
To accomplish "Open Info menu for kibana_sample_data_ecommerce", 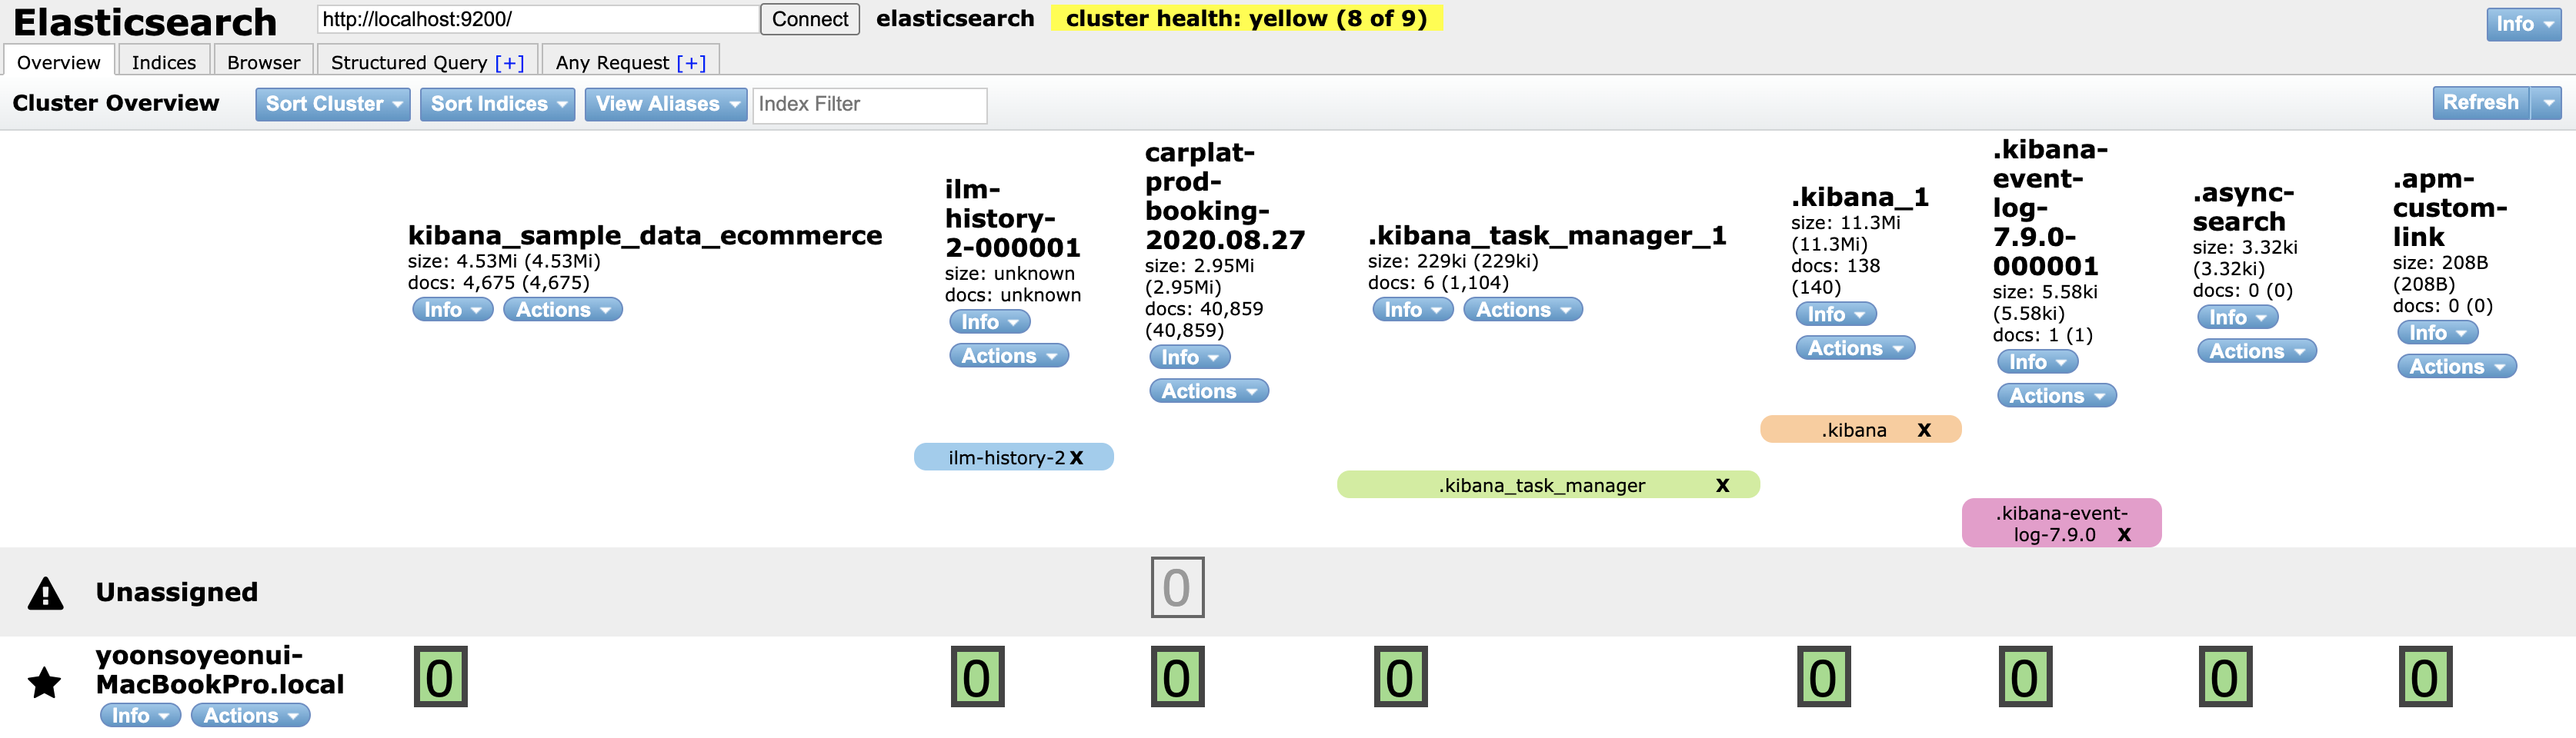I will [x=452, y=310].
